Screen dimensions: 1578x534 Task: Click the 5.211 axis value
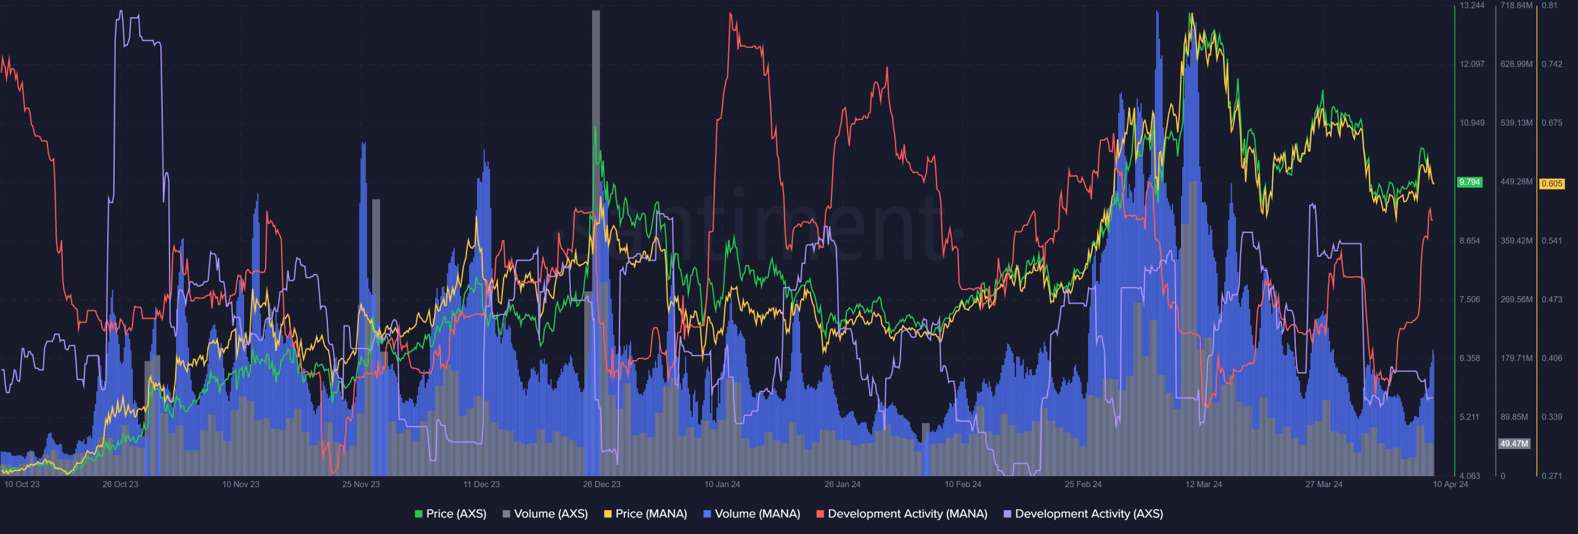point(1470,417)
